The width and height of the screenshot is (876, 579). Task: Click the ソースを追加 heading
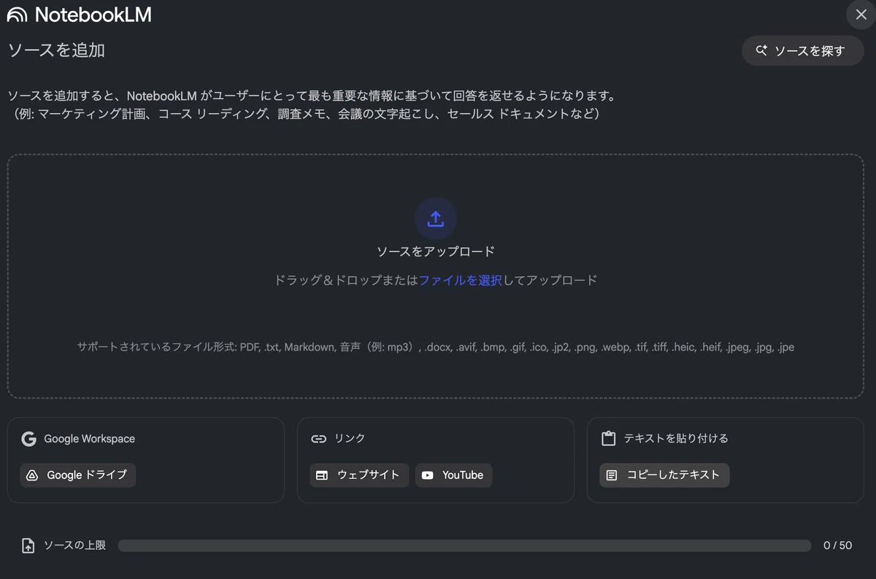[x=57, y=50]
